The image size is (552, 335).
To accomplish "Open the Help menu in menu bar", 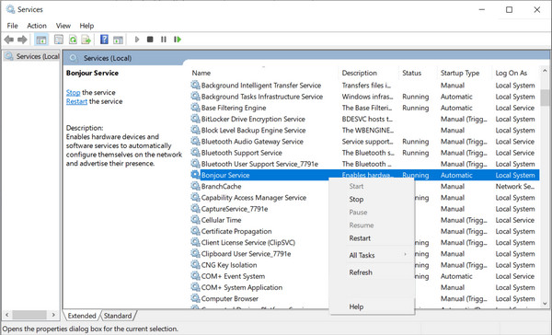I will 86,26.
